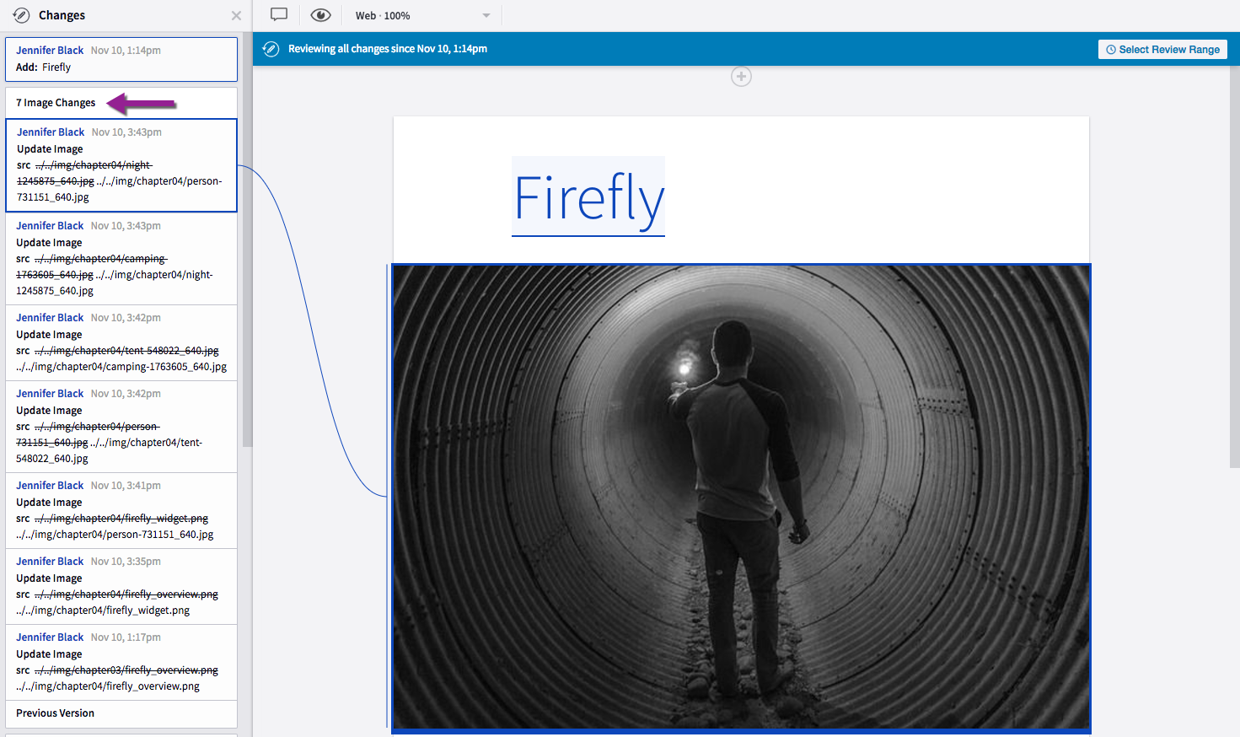This screenshot has width=1240, height=737.
Task: Select the tent-548022 image change at 3:42pm
Action: coord(121,426)
